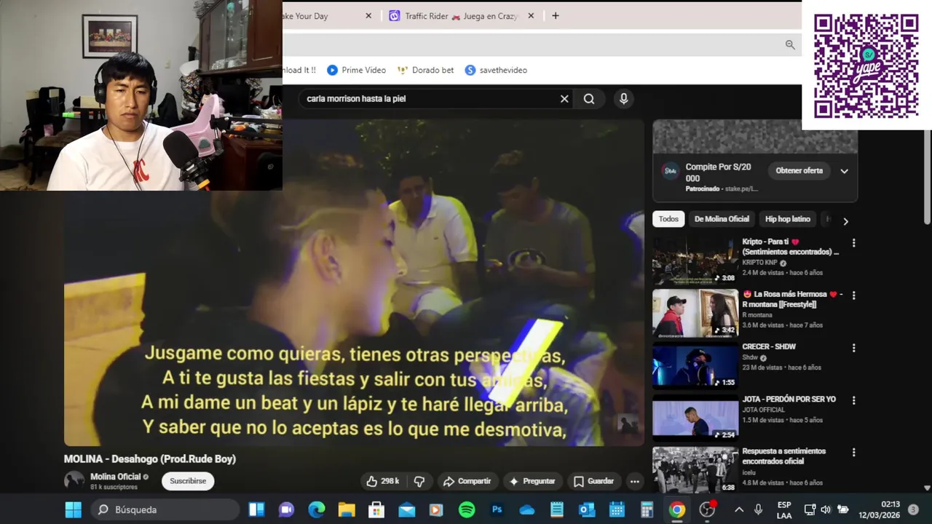Open more actions menu under video

coord(635,481)
